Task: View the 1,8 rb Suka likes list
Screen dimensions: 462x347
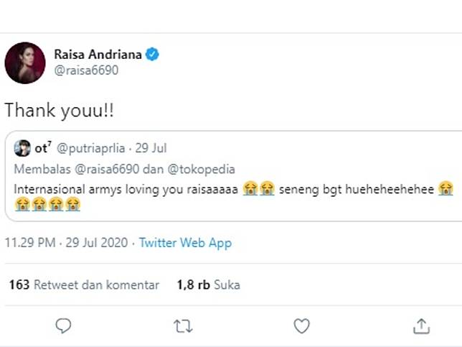Action: pyautogui.click(x=208, y=284)
